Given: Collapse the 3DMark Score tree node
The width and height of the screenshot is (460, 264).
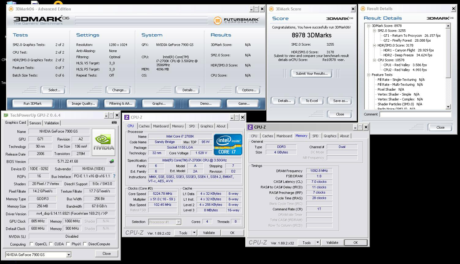Looking at the screenshot, I should (x=368, y=26).
